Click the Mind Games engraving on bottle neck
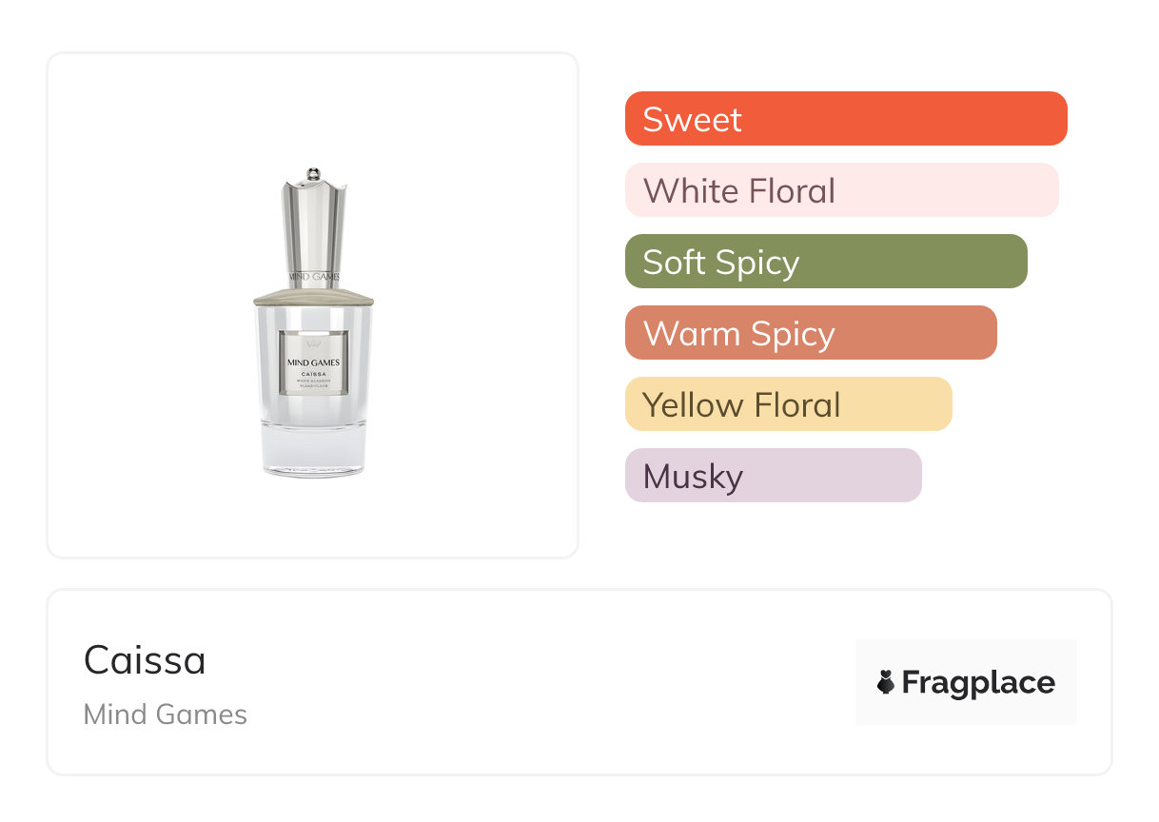The image size is (1159, 822). (313, 277)
